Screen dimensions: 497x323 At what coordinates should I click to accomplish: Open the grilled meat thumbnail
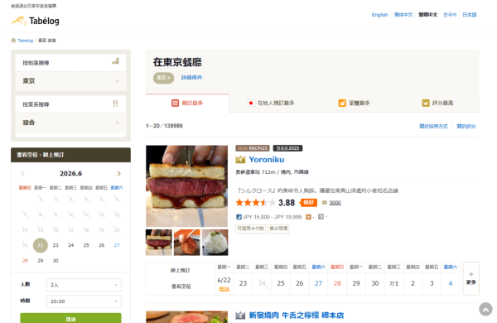pyautogui.click(x=186, y=243)
